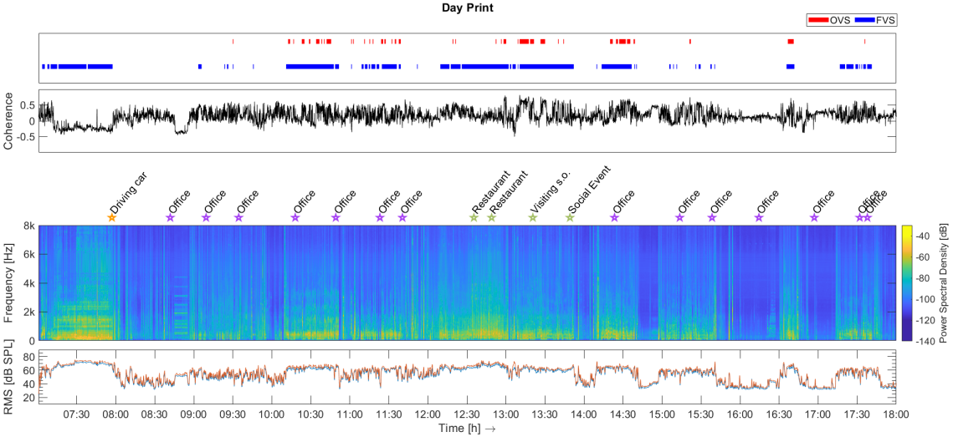
Task: Click the Day Print plot title
Action: [468, 8]
